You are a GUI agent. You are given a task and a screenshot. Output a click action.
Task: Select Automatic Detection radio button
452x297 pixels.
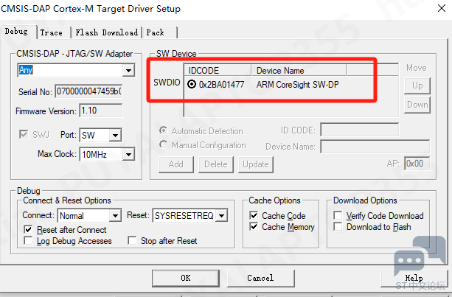click(164, 130)
